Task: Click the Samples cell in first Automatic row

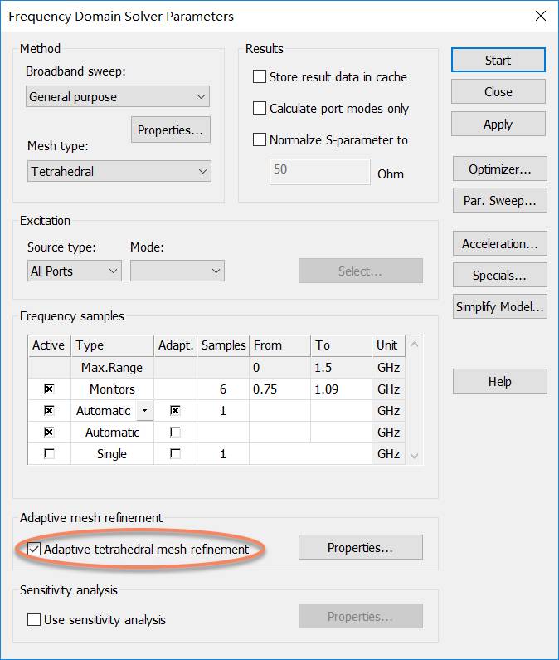Action: (x=223, y=410)
